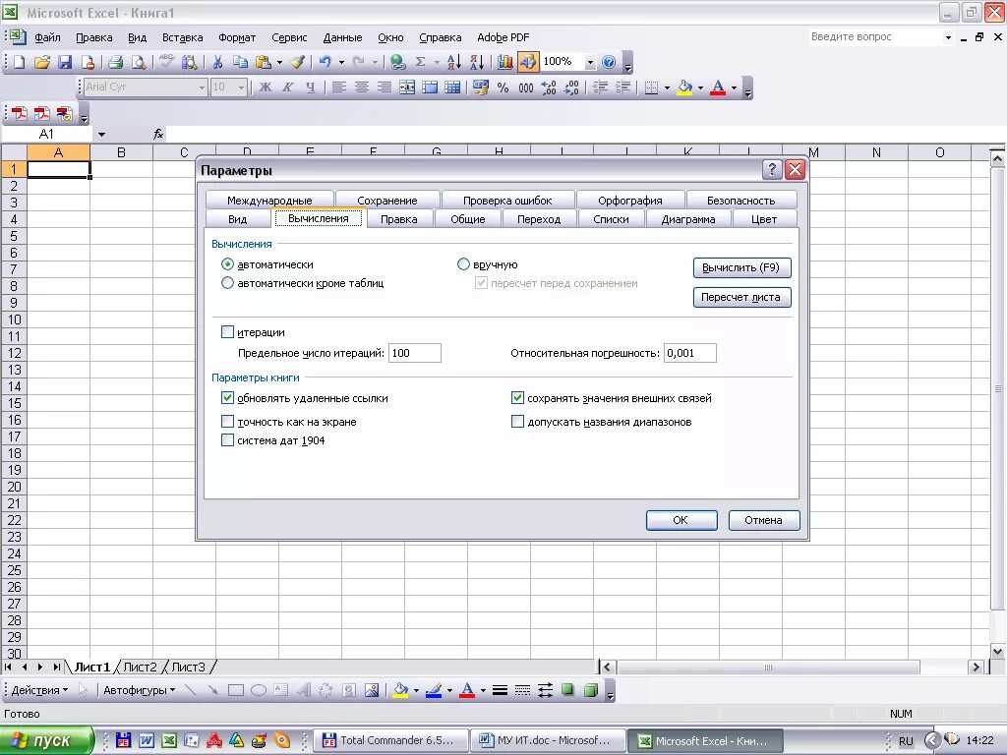Click the Отмена button
This screenshot has height=755, width=1007.
[x=763, y=520]
